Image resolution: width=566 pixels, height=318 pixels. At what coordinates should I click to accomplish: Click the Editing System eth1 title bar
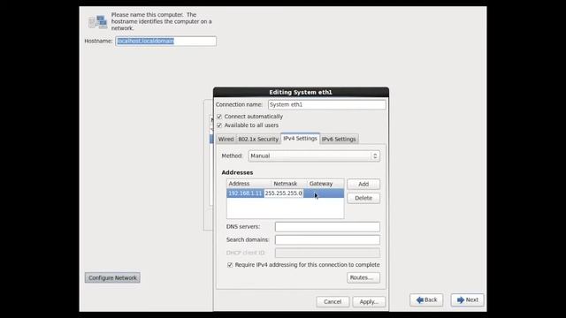[301, 92]
